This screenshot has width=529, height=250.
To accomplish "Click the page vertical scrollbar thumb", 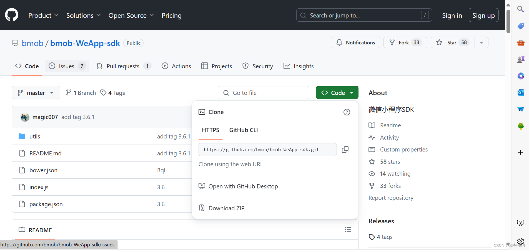I will tap(508, 21).
